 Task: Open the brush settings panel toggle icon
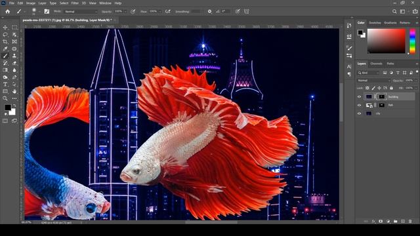[47, 12]
